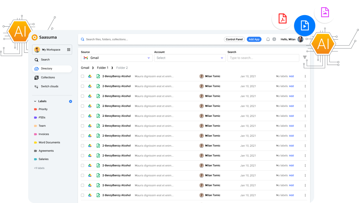Click the notification bell icon
This screenshot has width=359, height=203.
[x=268, y=39]
